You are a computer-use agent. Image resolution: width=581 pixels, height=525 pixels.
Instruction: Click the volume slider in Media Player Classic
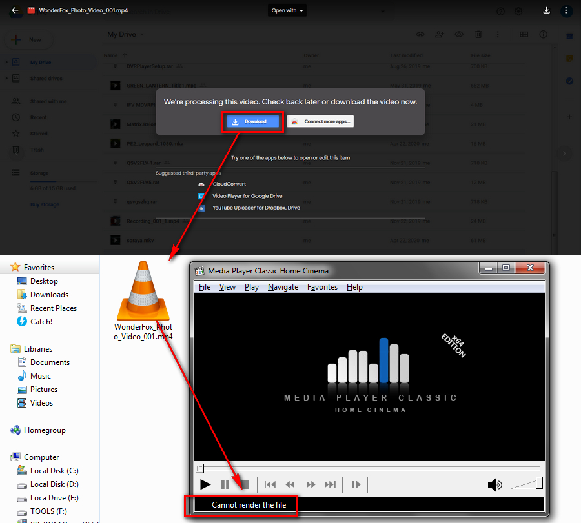click(527, 484)
